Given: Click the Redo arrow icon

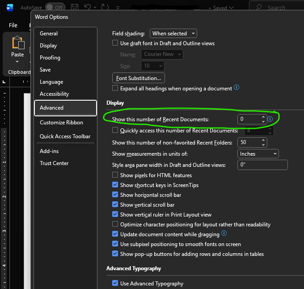Looking at the screenshot, I should 105,7.
